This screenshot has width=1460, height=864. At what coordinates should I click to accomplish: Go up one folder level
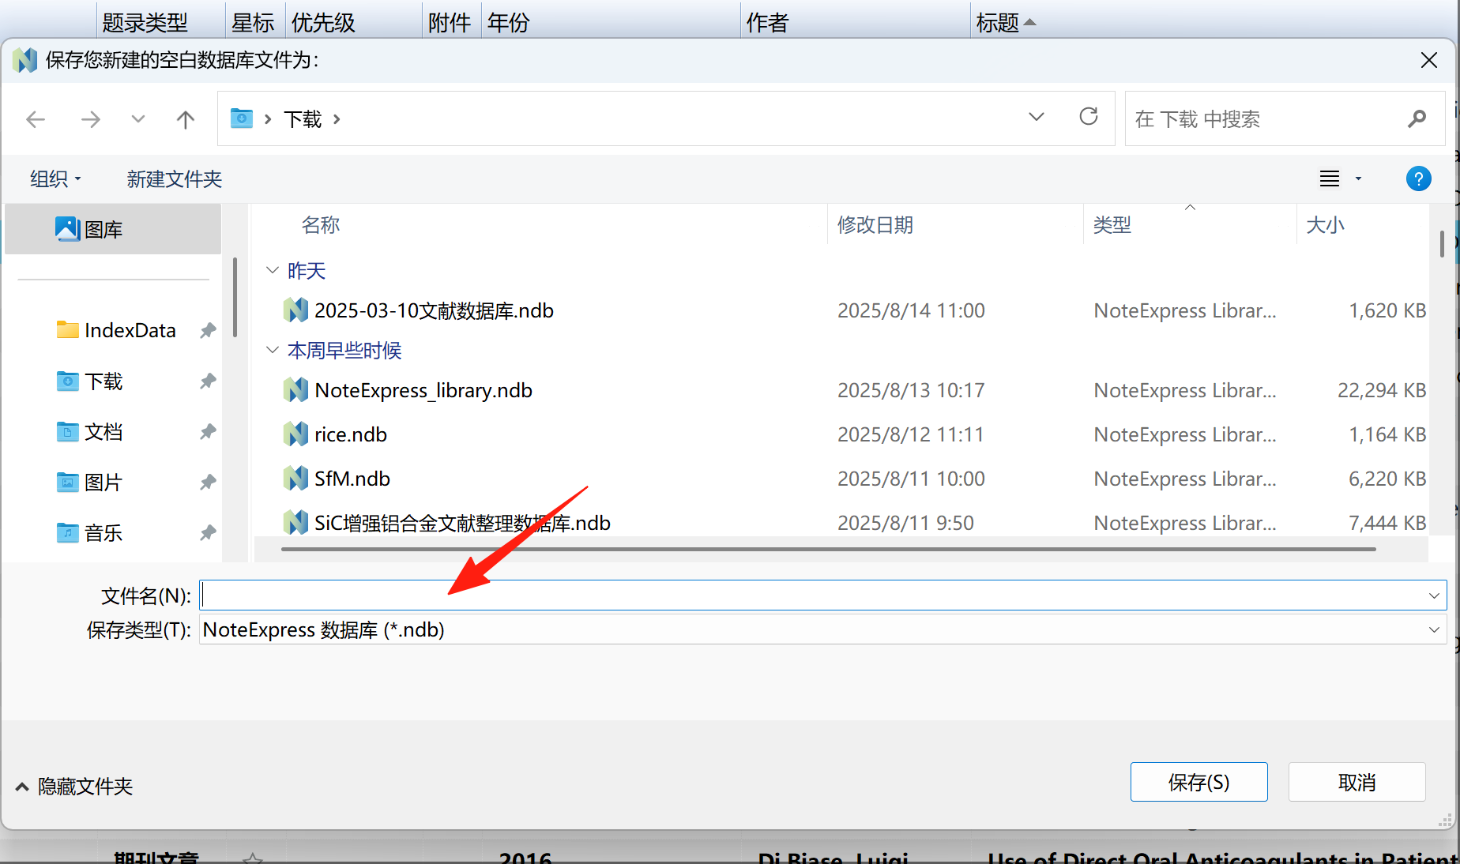[186, 119]
